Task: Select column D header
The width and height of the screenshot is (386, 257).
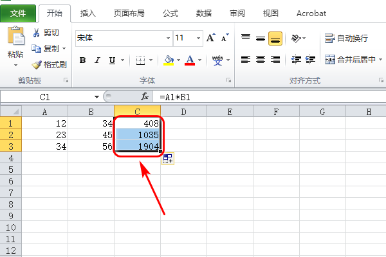Action: 183,112
